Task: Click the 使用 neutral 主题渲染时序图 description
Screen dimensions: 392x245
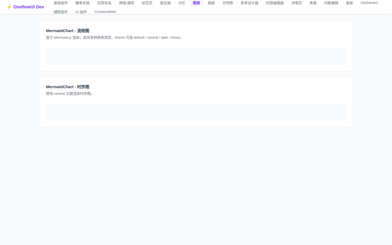Action: pos(69,94)
